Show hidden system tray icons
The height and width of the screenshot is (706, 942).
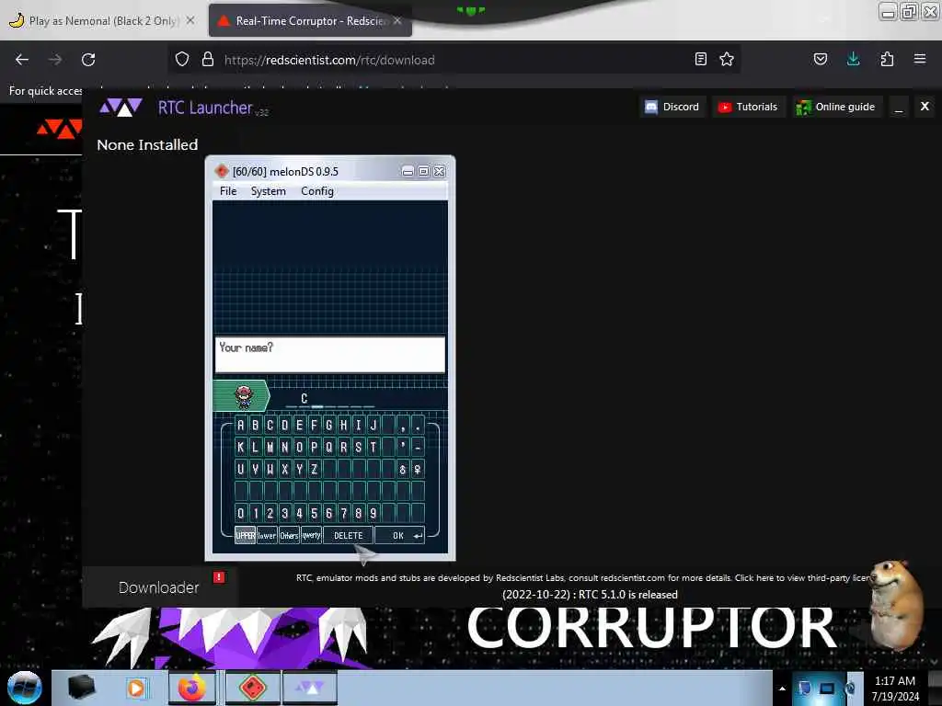click(782, 689)
